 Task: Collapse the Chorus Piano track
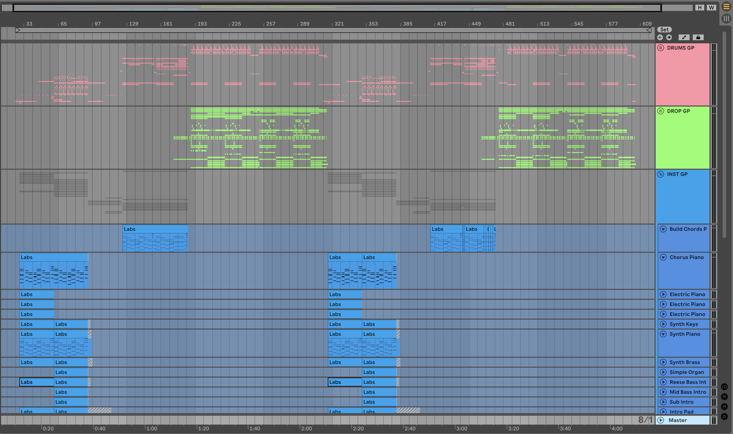coord(663,257)
